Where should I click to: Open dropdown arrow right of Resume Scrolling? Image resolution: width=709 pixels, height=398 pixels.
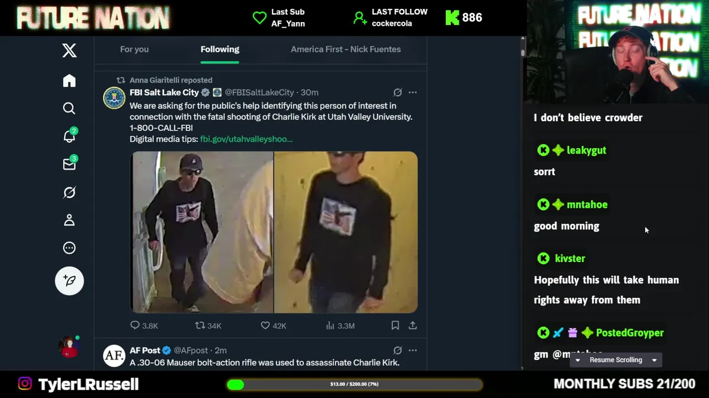(x=654, y=360)
